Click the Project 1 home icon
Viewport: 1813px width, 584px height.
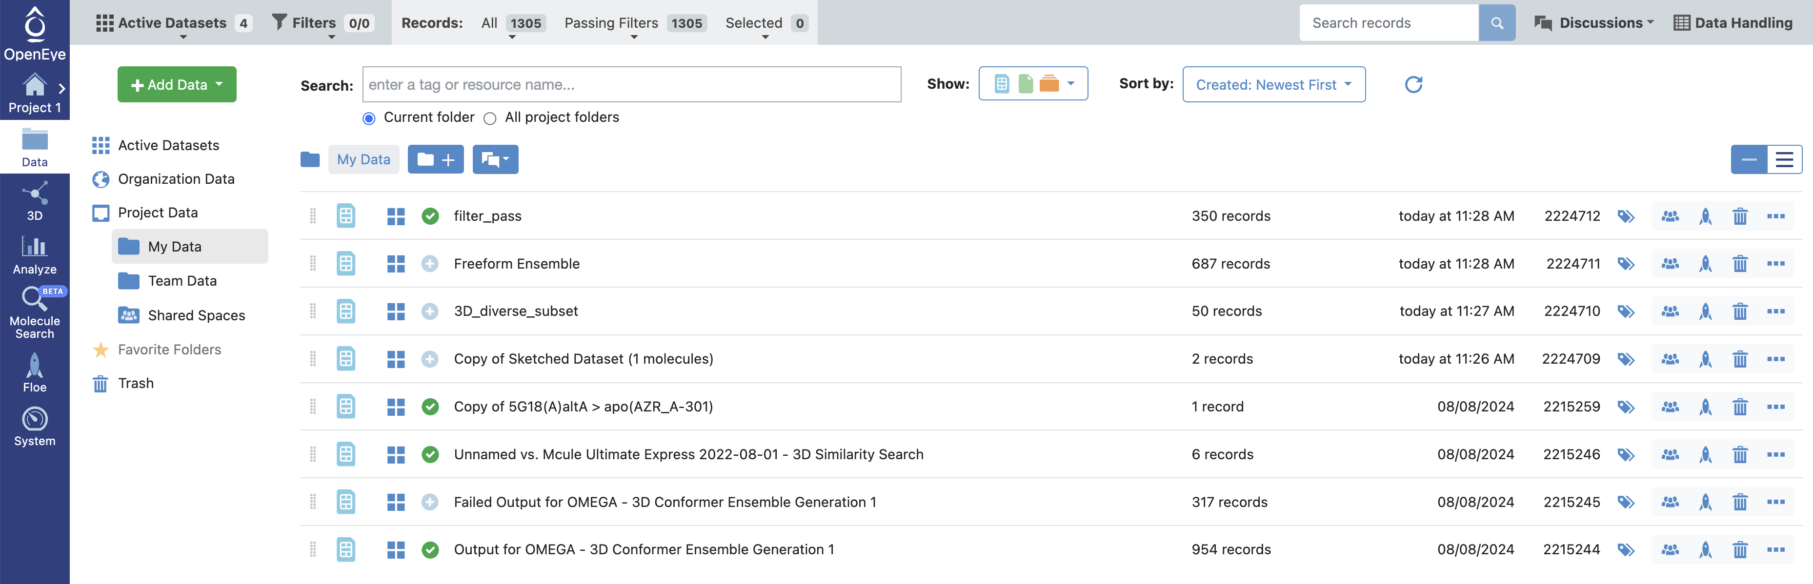[35, 85]
